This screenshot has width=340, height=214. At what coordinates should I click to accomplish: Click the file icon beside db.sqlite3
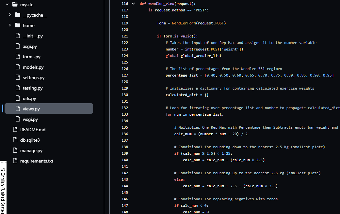tap(15, 140)
